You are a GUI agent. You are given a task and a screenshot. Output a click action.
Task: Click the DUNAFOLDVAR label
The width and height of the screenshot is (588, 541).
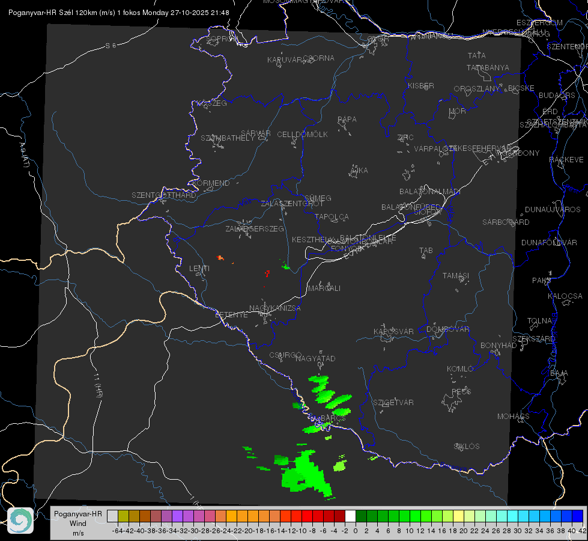click(x=549, y=242)
